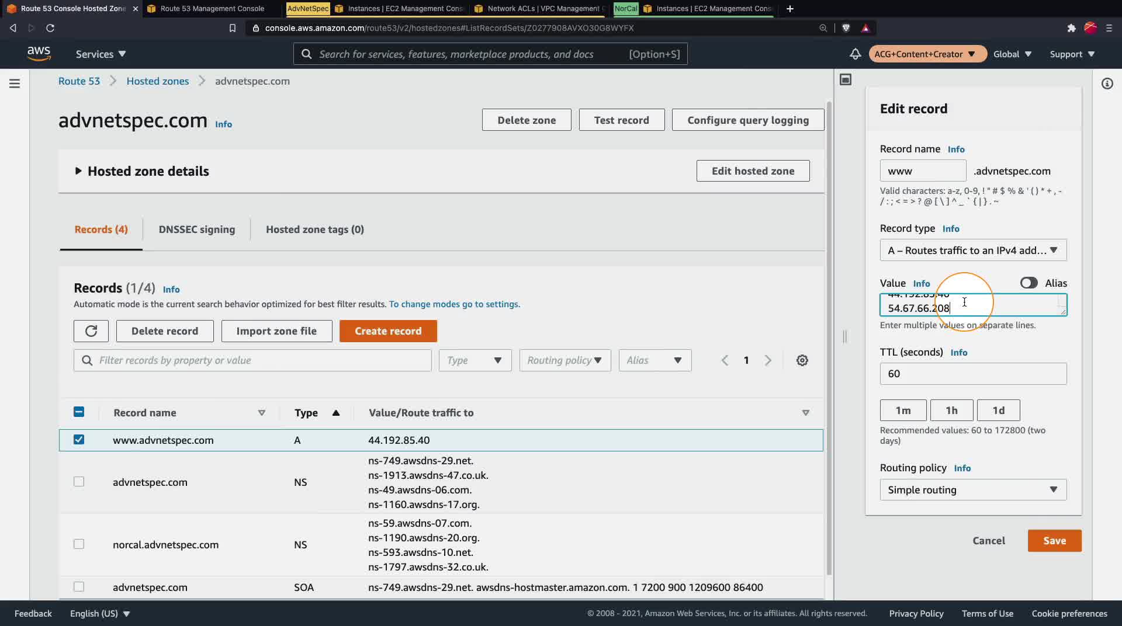Sort by Record name column arrow
This screenshot has height=626, width=1122.
click(x=262, y=413)
